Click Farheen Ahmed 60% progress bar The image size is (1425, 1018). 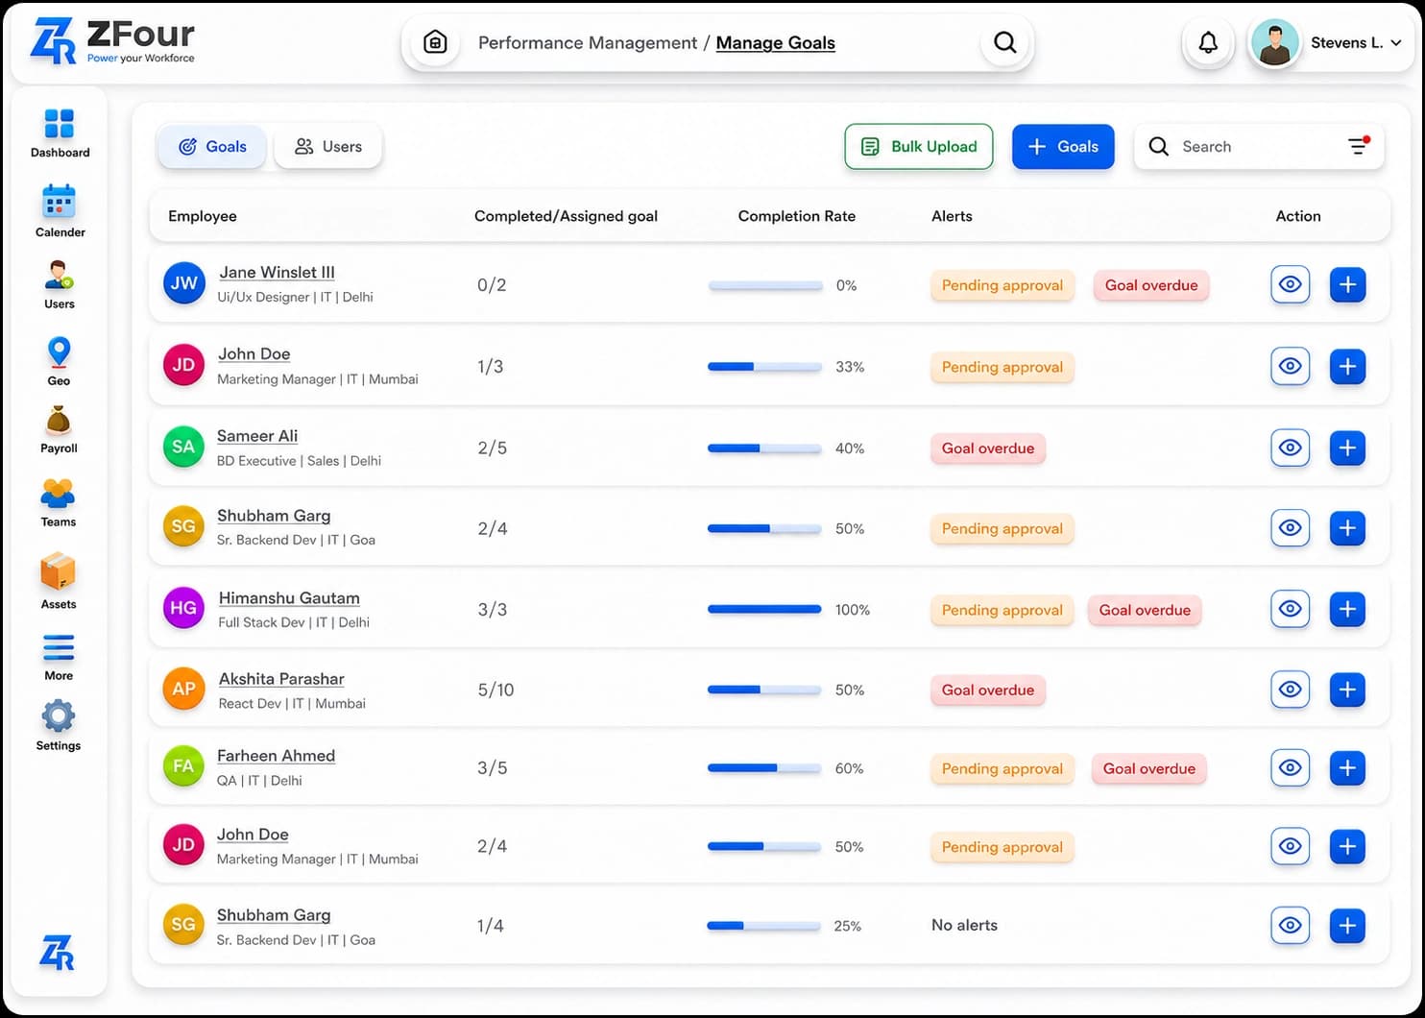tap(764, 768)
